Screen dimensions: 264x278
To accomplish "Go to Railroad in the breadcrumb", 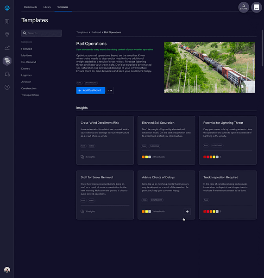I will click(96, 32).
